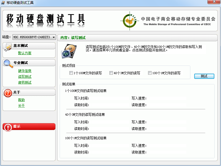Viewport: 221px width, 166px height.
Task: Select the 读写测试 link in sidebar
Action: (x=25, y=77)
